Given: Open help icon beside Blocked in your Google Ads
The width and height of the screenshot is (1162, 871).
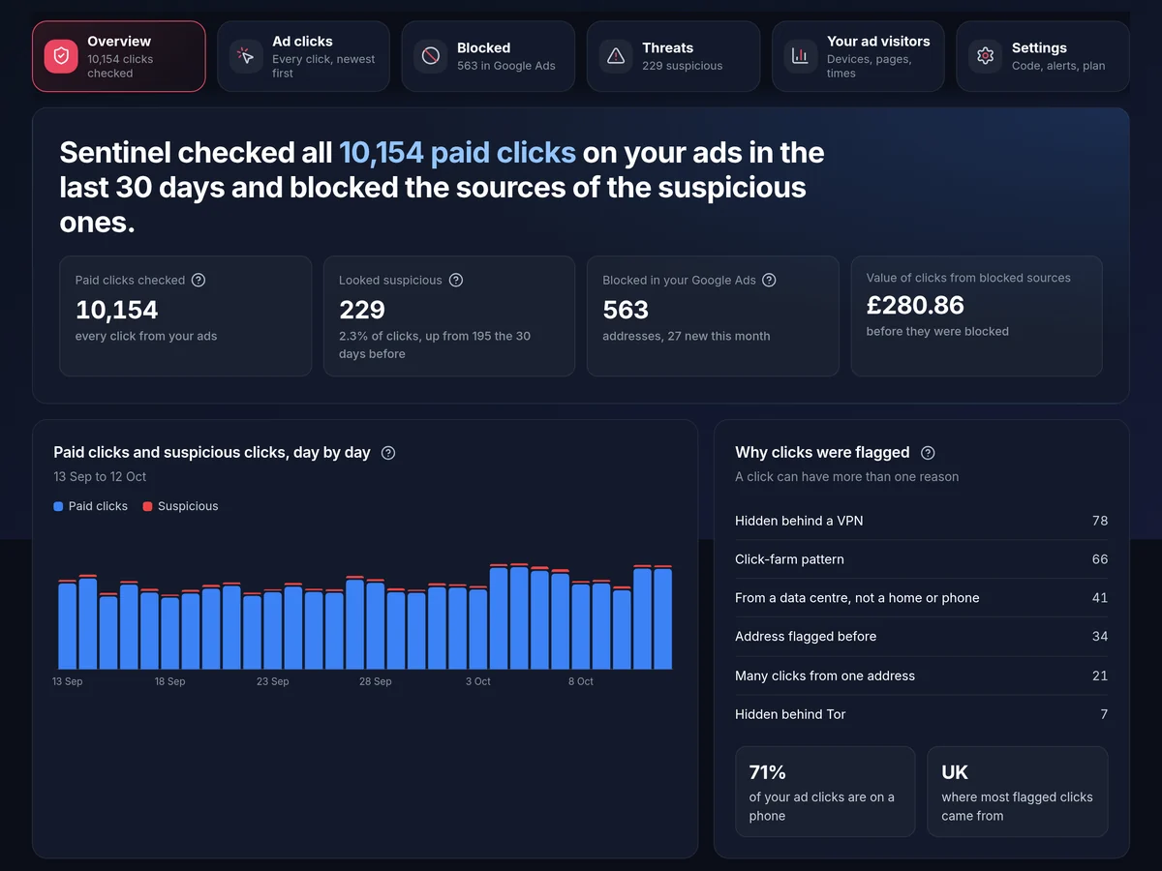Looking at the screenshot, I should point(769,280).
